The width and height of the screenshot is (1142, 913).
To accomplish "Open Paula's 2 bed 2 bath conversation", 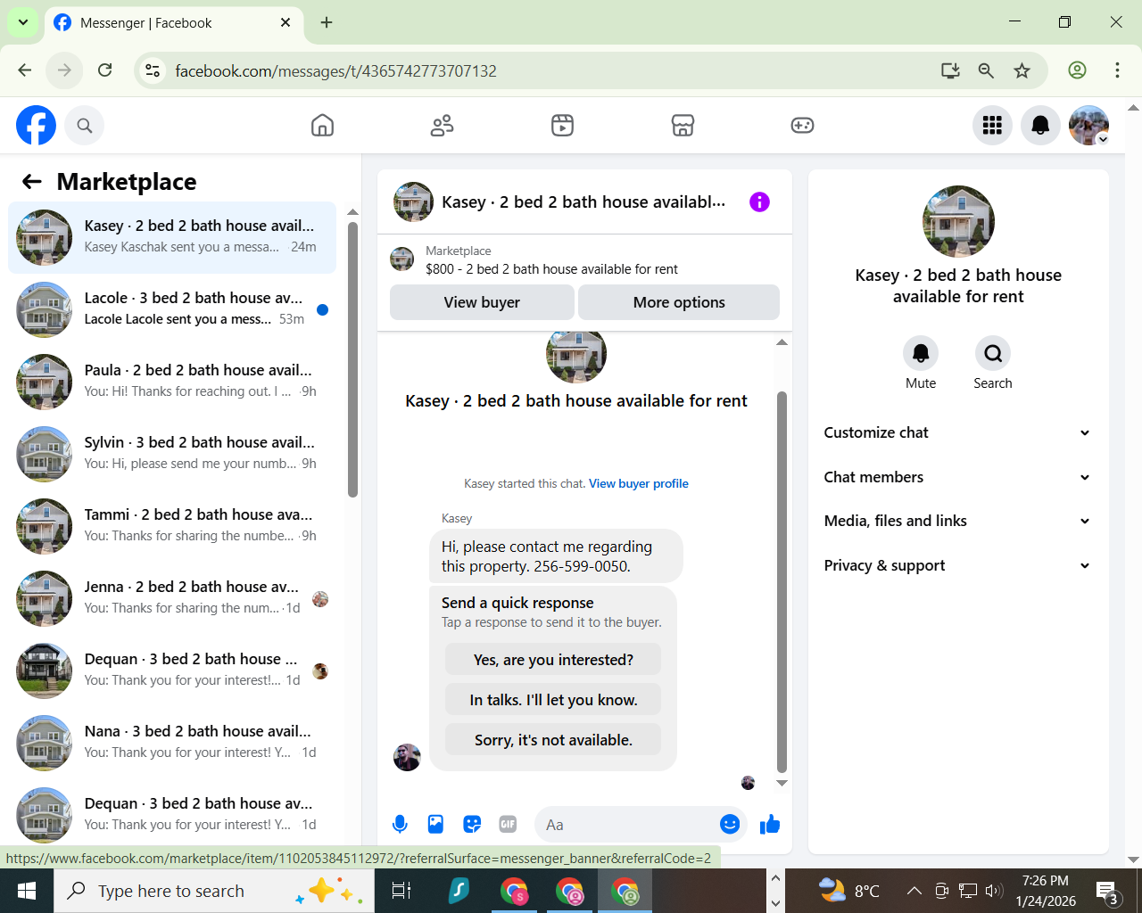I will point(172,382).
